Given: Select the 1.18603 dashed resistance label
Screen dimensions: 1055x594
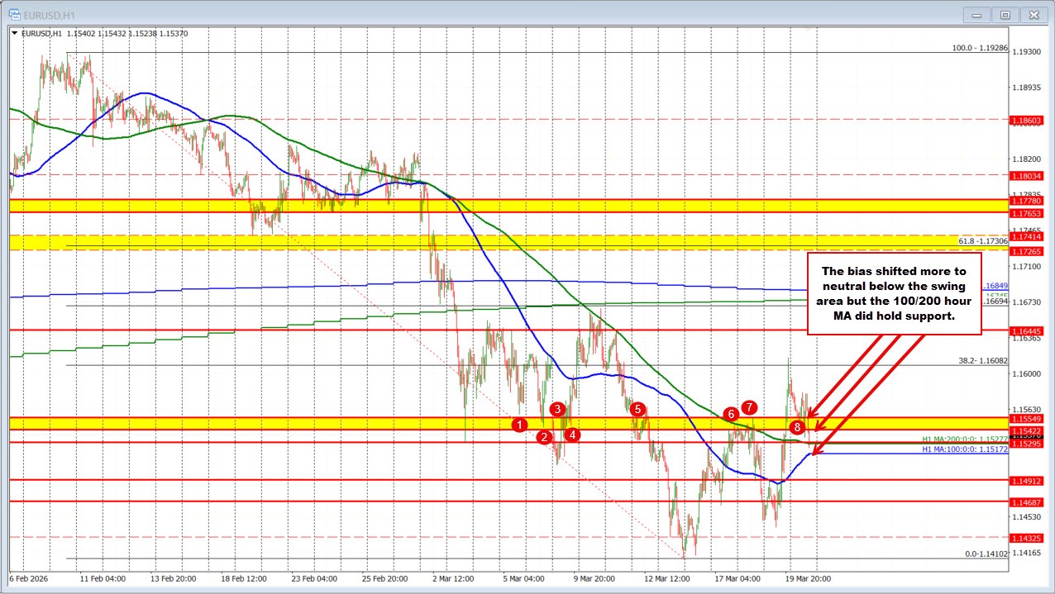Looking at the screenshot, I should 1028,121.
